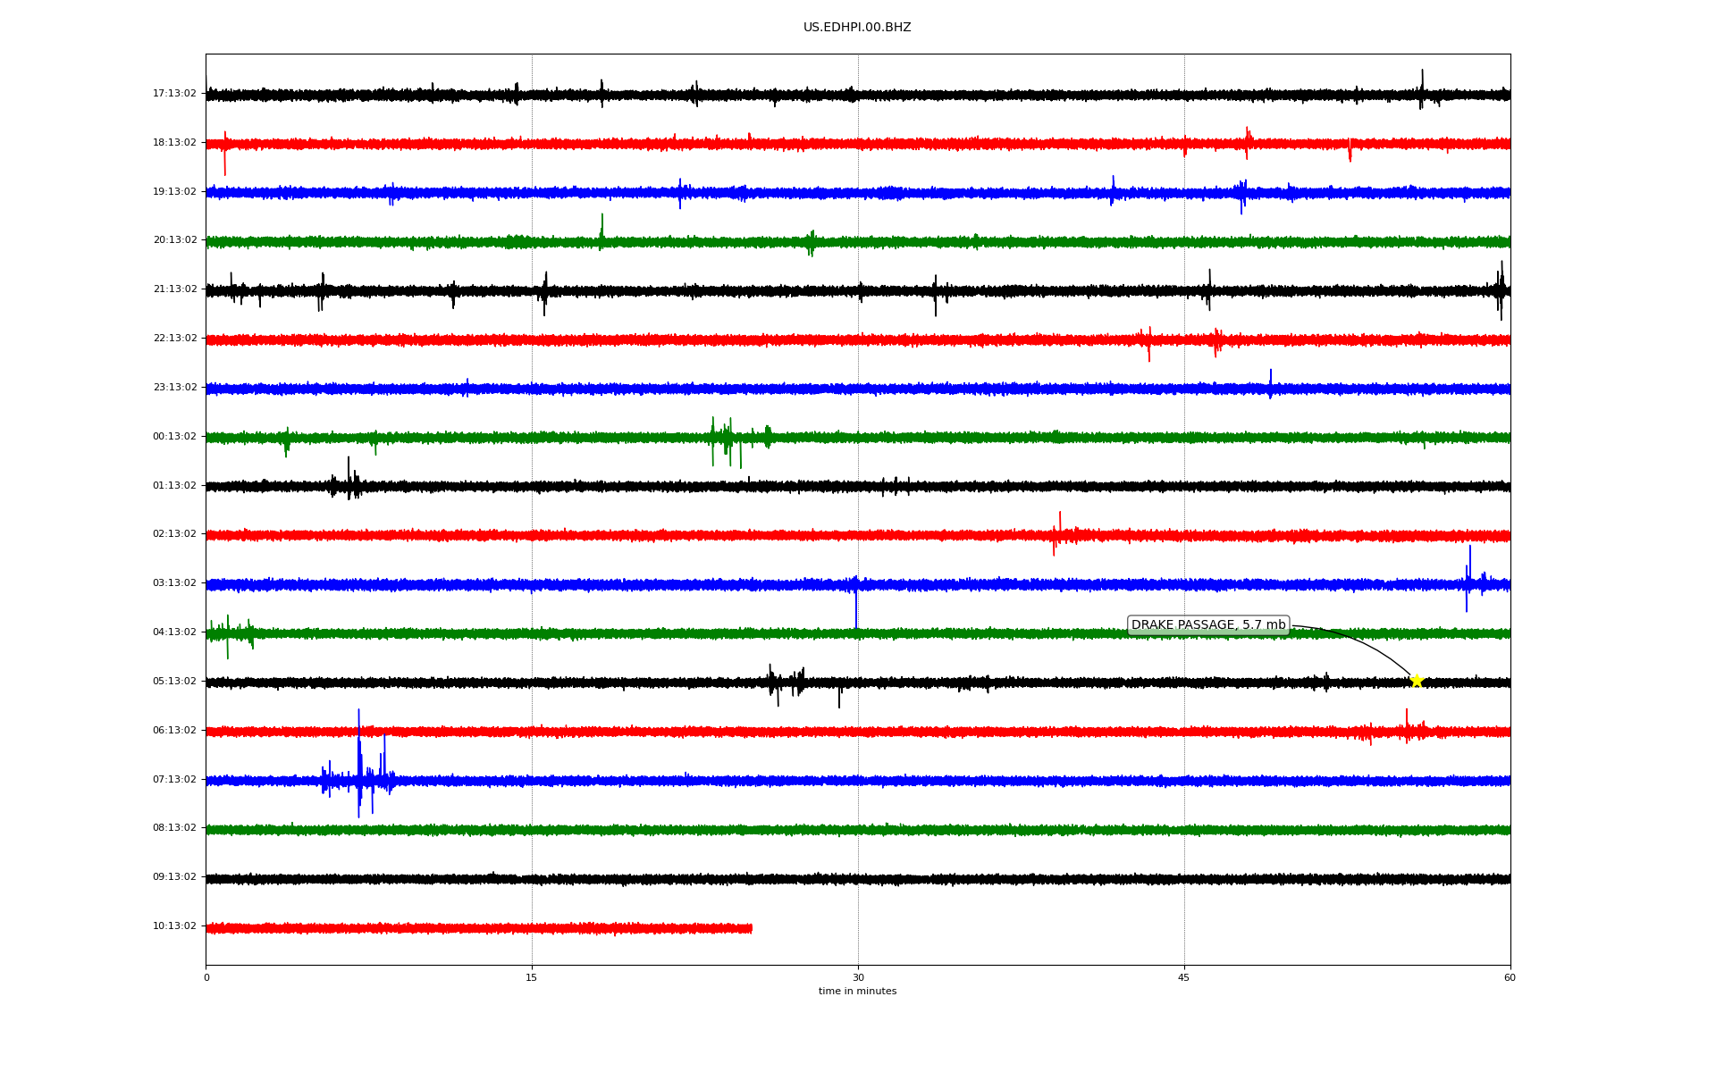The height and width of the screenshot is (1072, 1716).
Task: Click the 21:13:02 time label
Action: (x=174, y=289)
